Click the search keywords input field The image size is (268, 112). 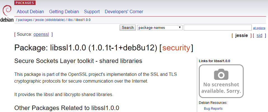[x=218, y=28]
